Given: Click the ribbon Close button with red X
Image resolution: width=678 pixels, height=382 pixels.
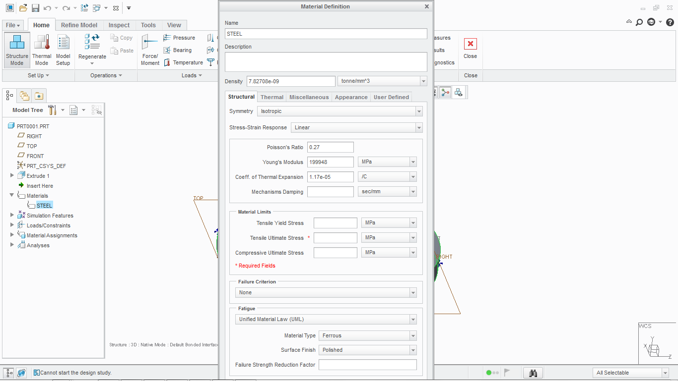Looking at the screenshot, I should click(x=470, y=49).
